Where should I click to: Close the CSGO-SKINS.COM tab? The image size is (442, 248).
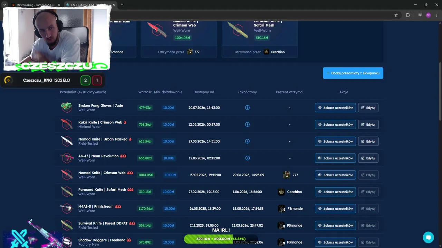pyautogui.click(x=114, y=5)
